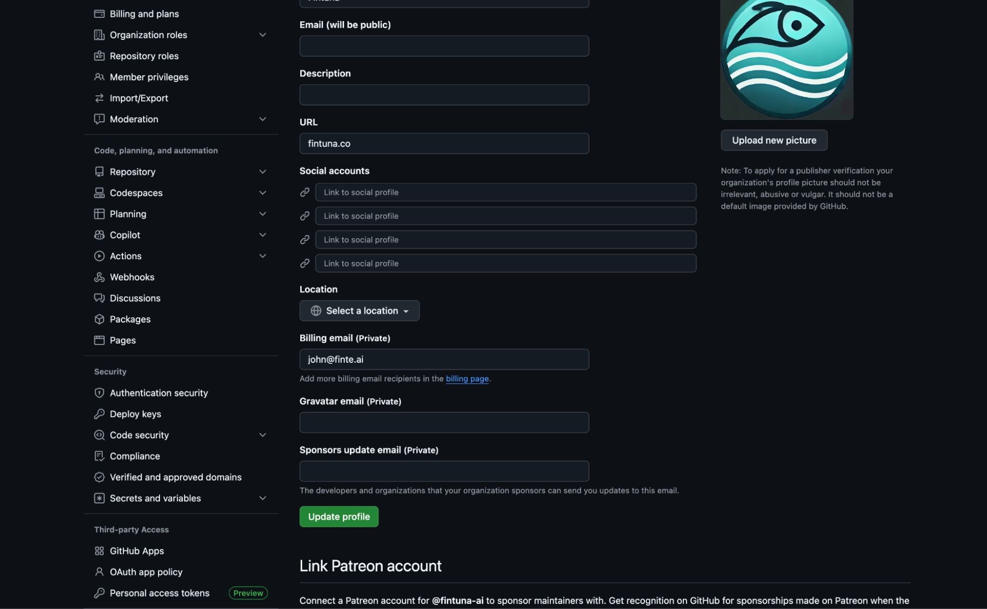Screen dimensions: 987x609
Task: Click the Billing email field with john@finte.ai
Action: pyautogui.click(x=444, y=359)
